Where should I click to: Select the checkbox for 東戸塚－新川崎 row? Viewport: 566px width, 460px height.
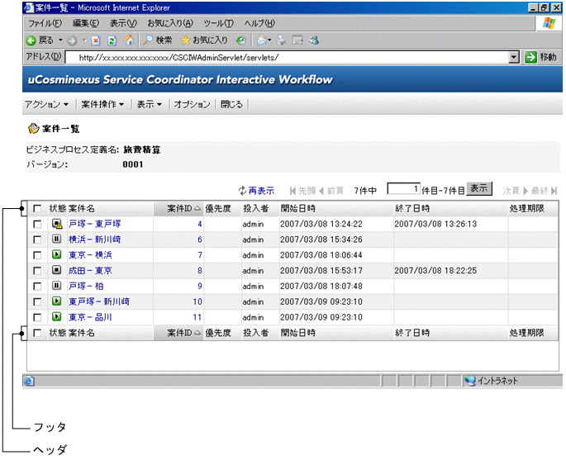[x=37, y=302]
